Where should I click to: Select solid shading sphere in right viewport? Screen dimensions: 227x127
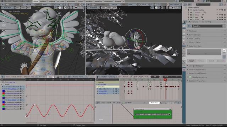(173, 7)
